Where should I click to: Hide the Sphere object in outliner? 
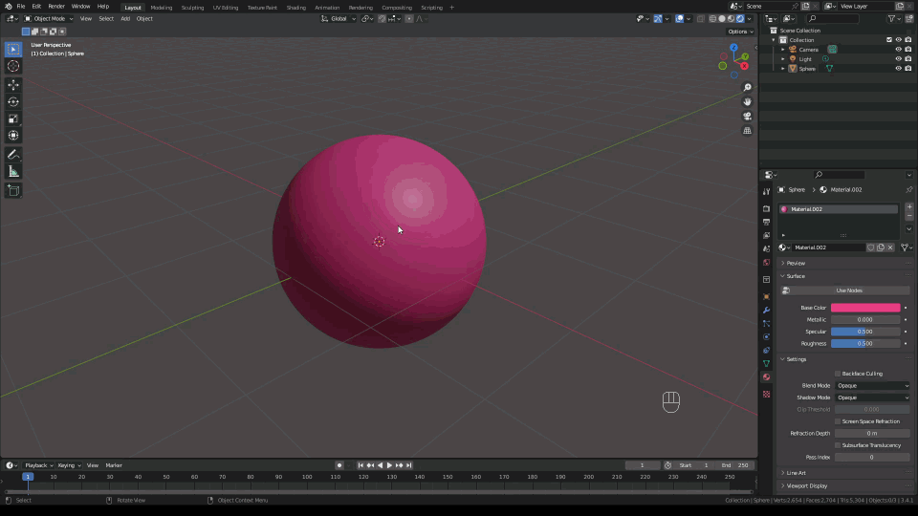click(x=898, y=69)
